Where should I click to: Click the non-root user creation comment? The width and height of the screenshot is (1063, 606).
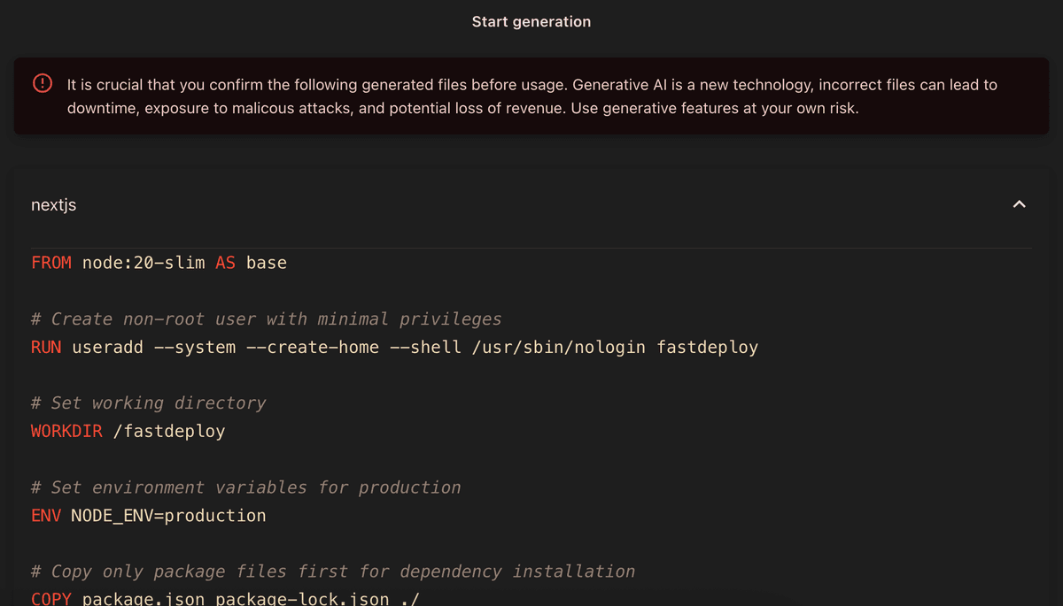tap(265, 318)
